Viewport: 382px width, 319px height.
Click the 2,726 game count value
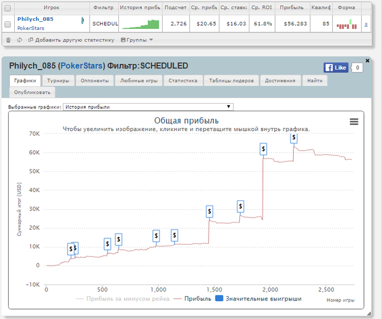[x=178, y=24]
